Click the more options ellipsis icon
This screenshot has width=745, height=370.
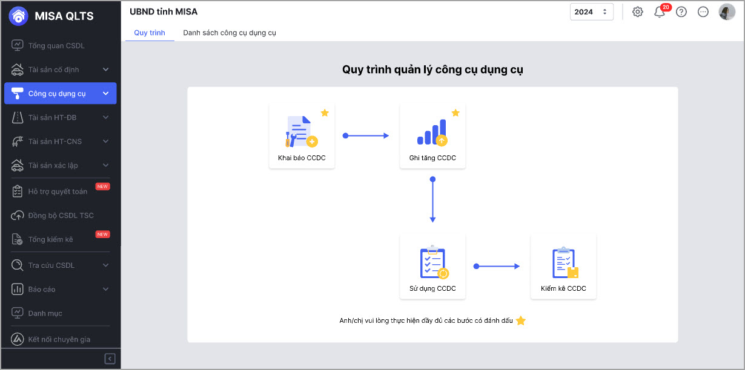coord(703,12)
